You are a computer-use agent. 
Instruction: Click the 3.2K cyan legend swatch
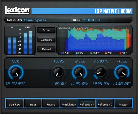[77, 53]
